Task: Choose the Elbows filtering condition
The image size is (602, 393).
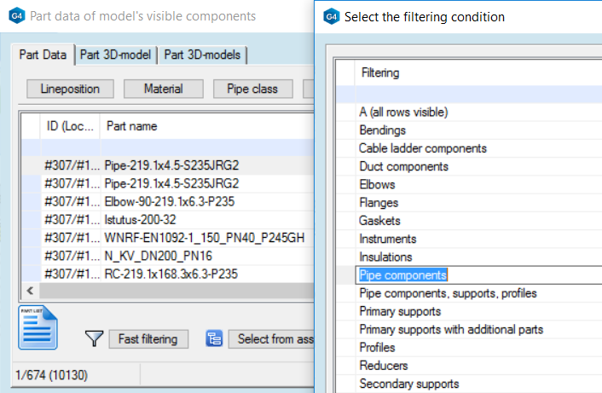Action: click(379, 185)
